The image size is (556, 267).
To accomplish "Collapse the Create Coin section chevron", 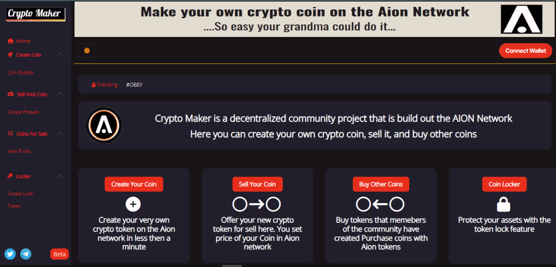I will 60,55.
